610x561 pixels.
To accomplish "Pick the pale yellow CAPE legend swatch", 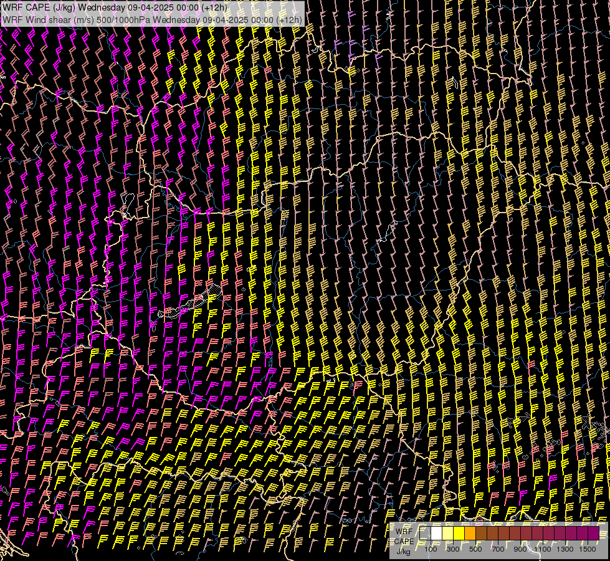I will tap(448, 533).
